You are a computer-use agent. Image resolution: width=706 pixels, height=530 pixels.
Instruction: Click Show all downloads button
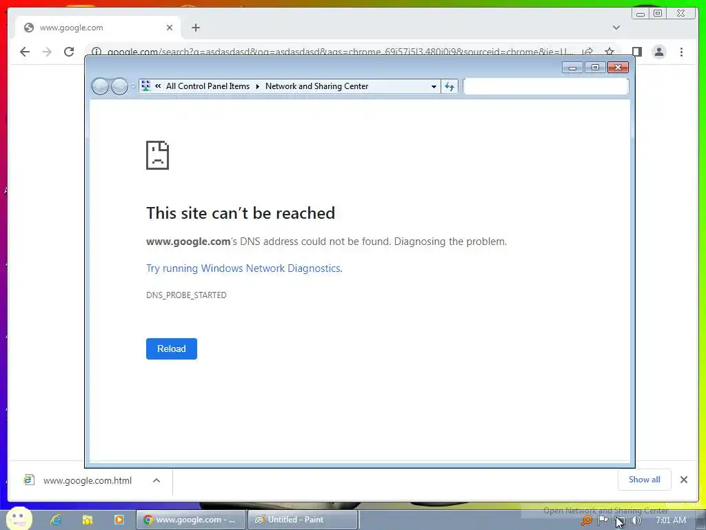(645, 480)
